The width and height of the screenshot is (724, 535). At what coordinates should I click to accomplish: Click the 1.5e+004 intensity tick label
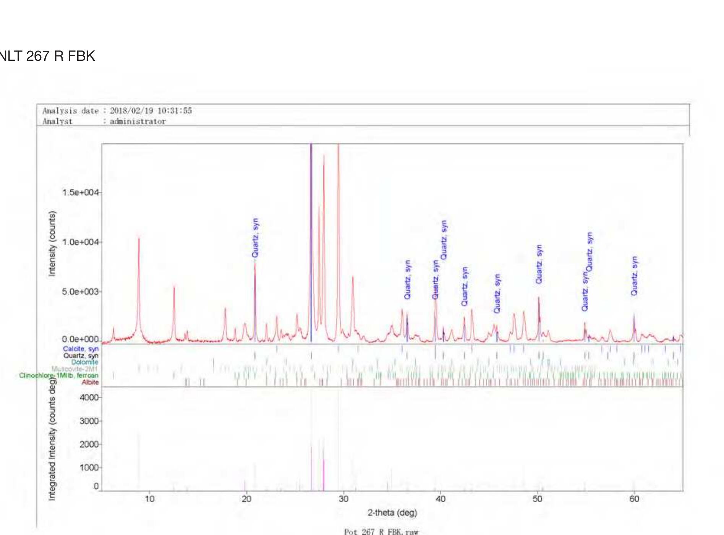[x=80, y=192]
